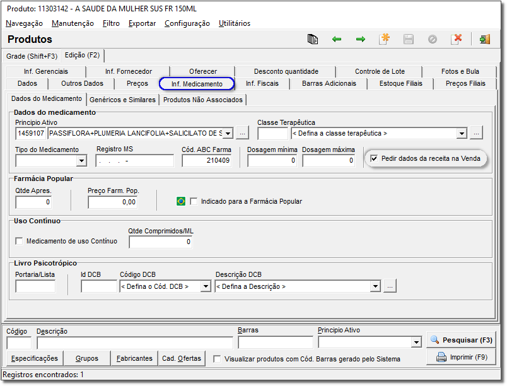
Task: Select the Dados do Medicamento subtab
Action: coord(47,98)
